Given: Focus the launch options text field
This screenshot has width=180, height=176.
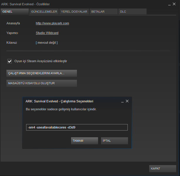Looking at the screenshot, I should click(x=77, y=127).
